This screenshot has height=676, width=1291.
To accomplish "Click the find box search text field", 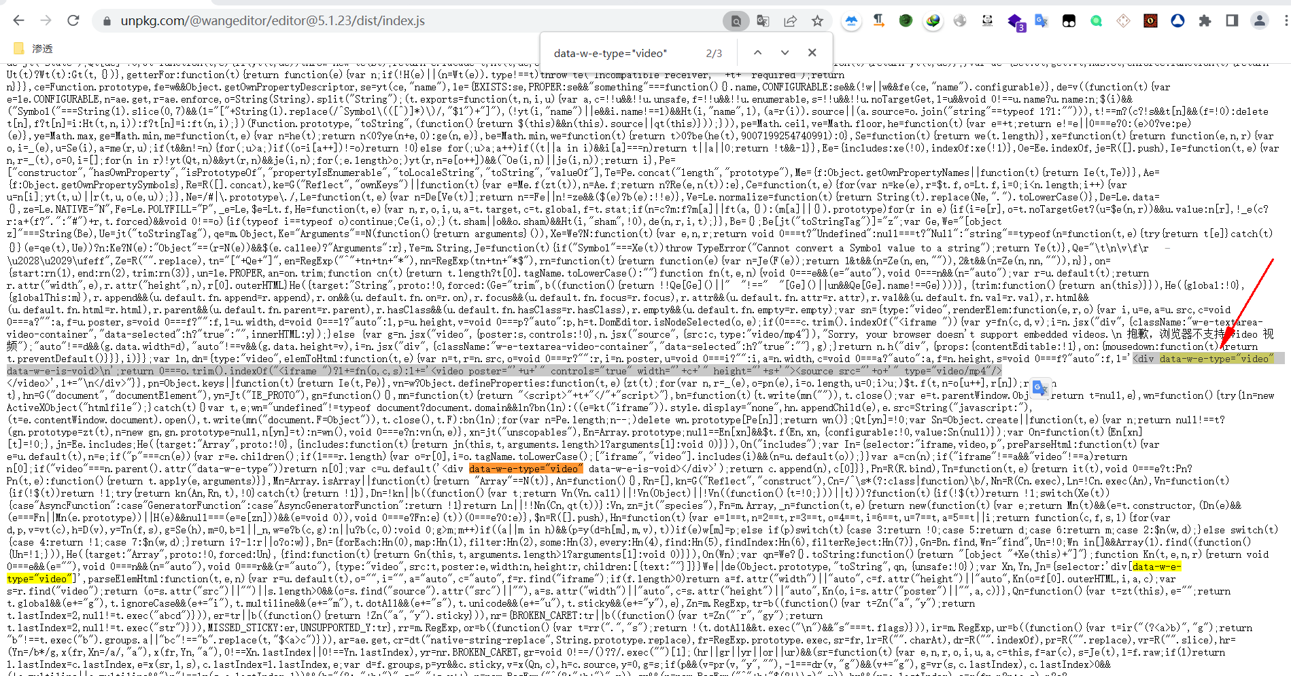I will (x=622, y=53).
